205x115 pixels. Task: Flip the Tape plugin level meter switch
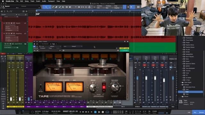[x=41, y=87]
